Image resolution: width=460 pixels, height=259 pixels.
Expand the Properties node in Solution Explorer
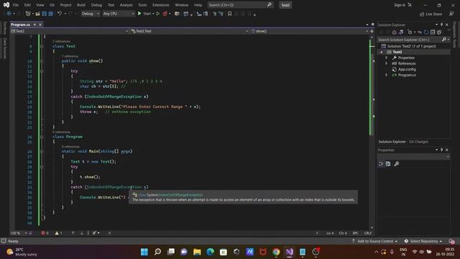tap(387, 58)
